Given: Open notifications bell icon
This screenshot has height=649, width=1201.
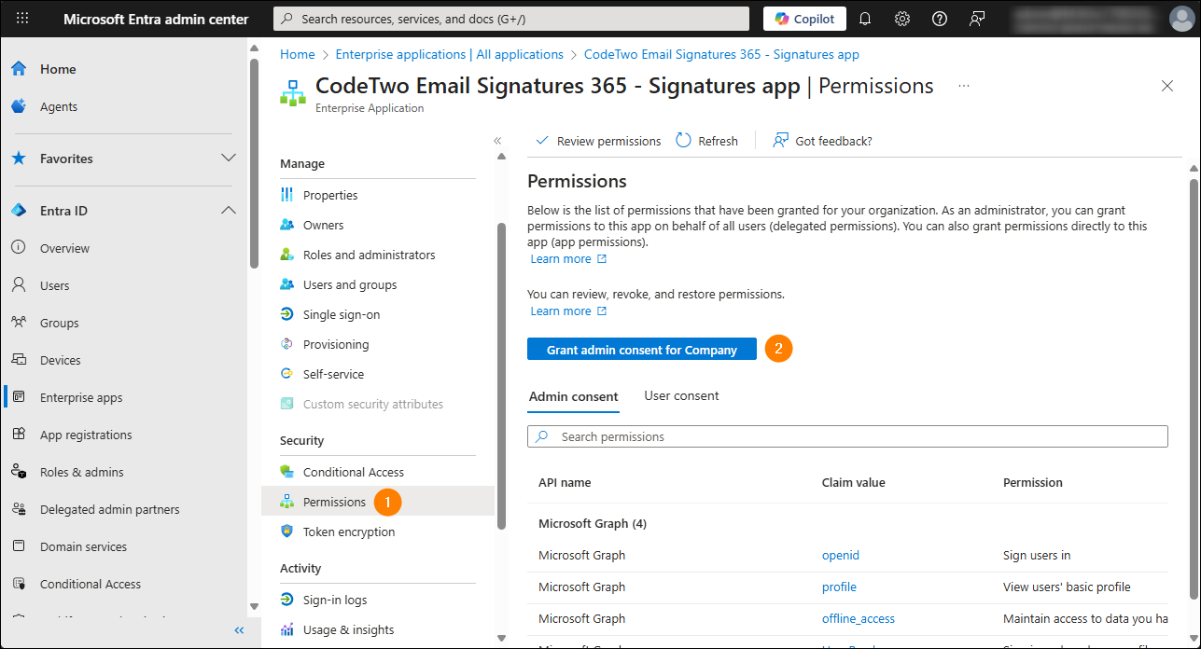Looking at the screenshot, I should (865, 19).
